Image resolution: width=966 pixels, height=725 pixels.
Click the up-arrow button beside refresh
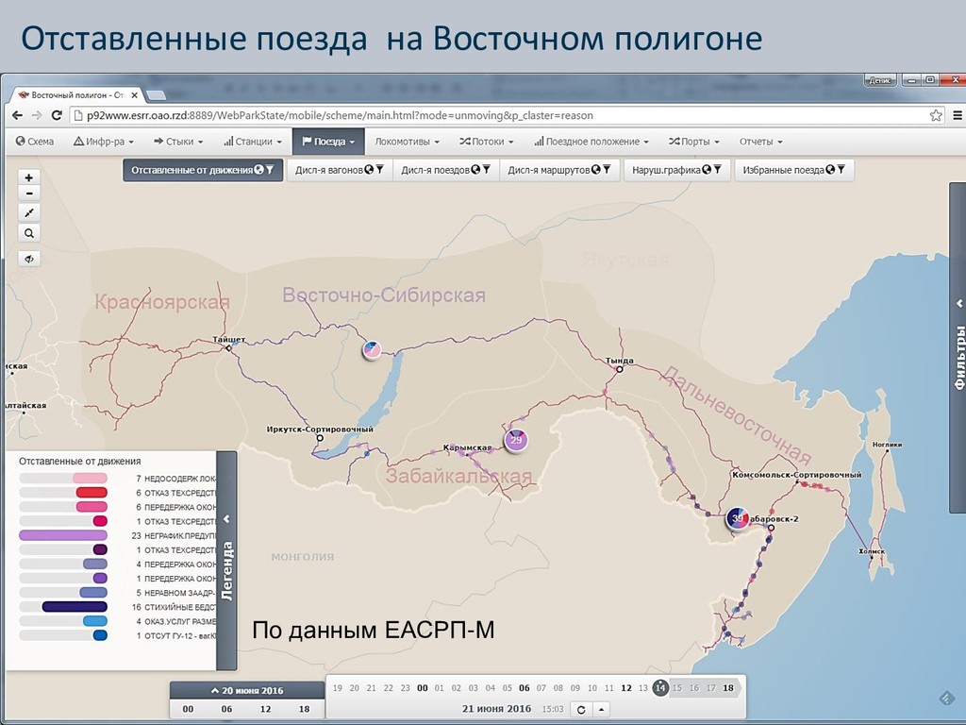point(601,710)
